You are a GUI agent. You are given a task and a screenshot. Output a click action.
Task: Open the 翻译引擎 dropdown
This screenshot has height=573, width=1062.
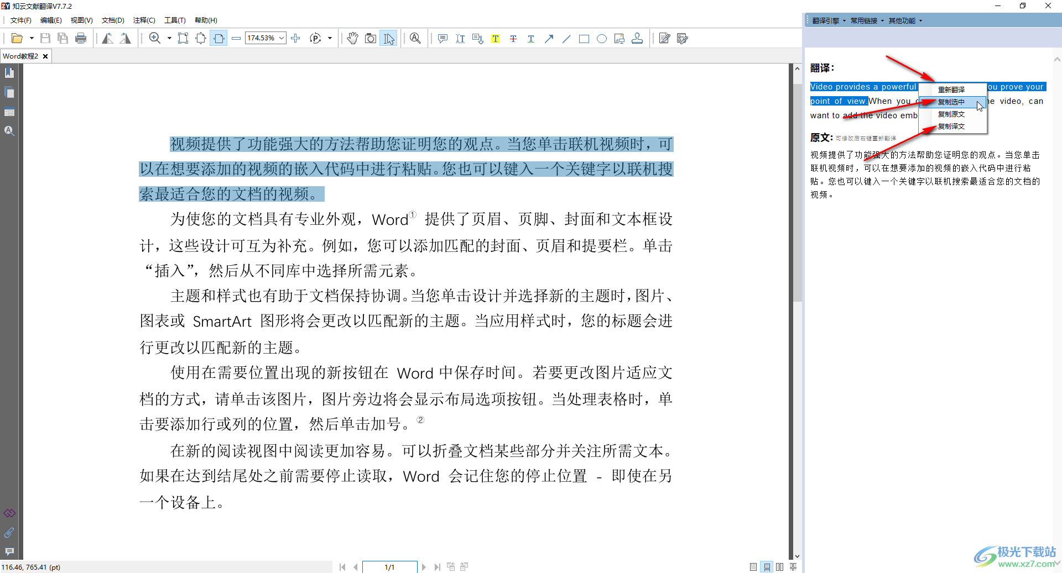click(828, 21)
